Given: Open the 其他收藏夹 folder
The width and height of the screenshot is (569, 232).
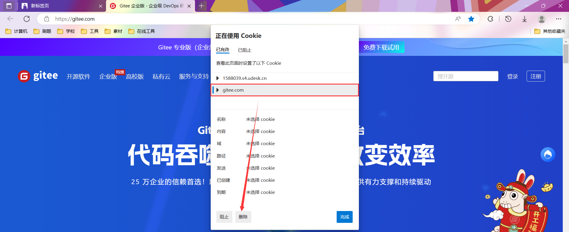Looking at the screenshot, I should (x=550, y=31).
